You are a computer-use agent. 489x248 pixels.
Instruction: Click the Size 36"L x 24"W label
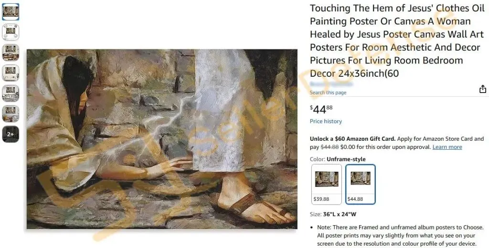click(333, 214)
